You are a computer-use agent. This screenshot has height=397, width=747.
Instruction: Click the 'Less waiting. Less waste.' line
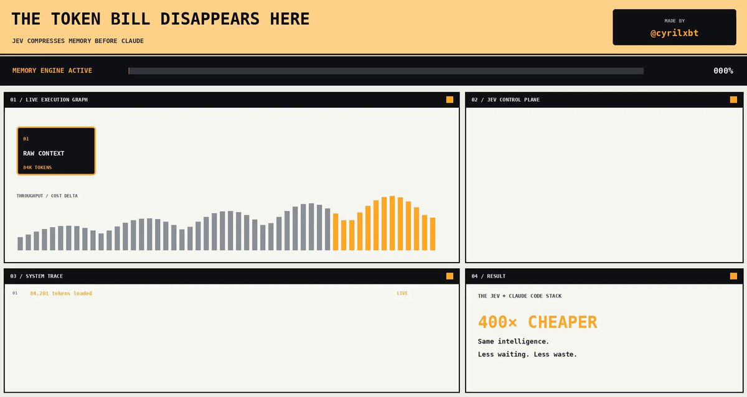click(x=527, y=355)
